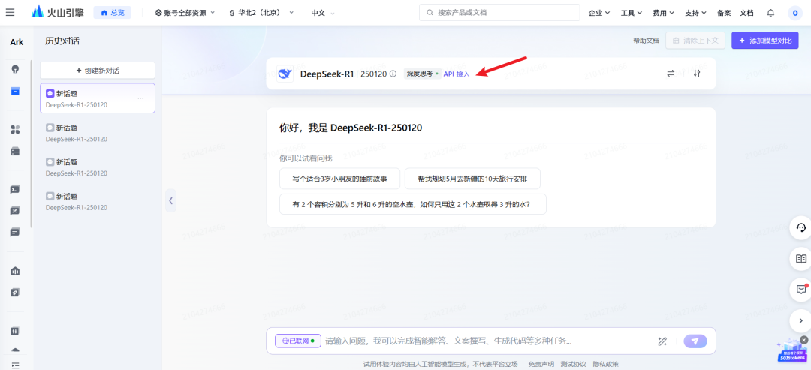
Task: Open the stacked server sidebar icon
Action: [16, 152]
